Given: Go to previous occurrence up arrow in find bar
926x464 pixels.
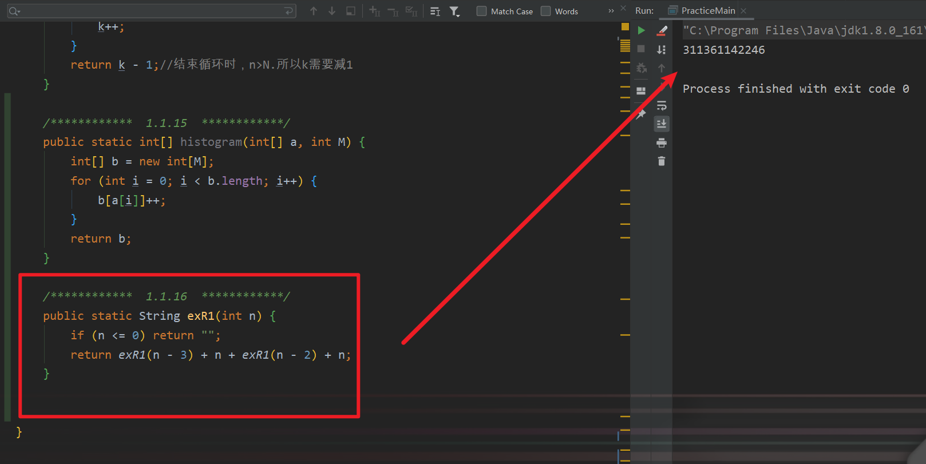Looking at the screenshot, I should (314, 11).
